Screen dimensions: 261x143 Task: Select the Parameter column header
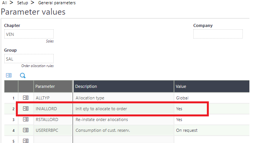(53, 86)
